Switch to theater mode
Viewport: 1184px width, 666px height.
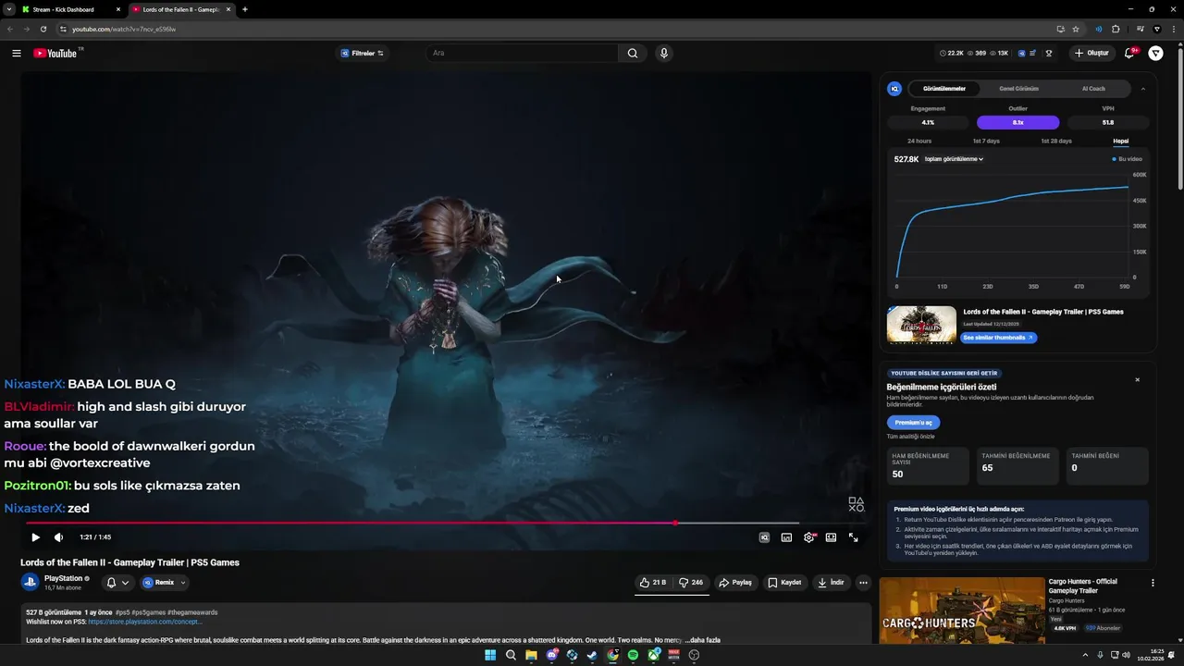[x=831, y=537]
